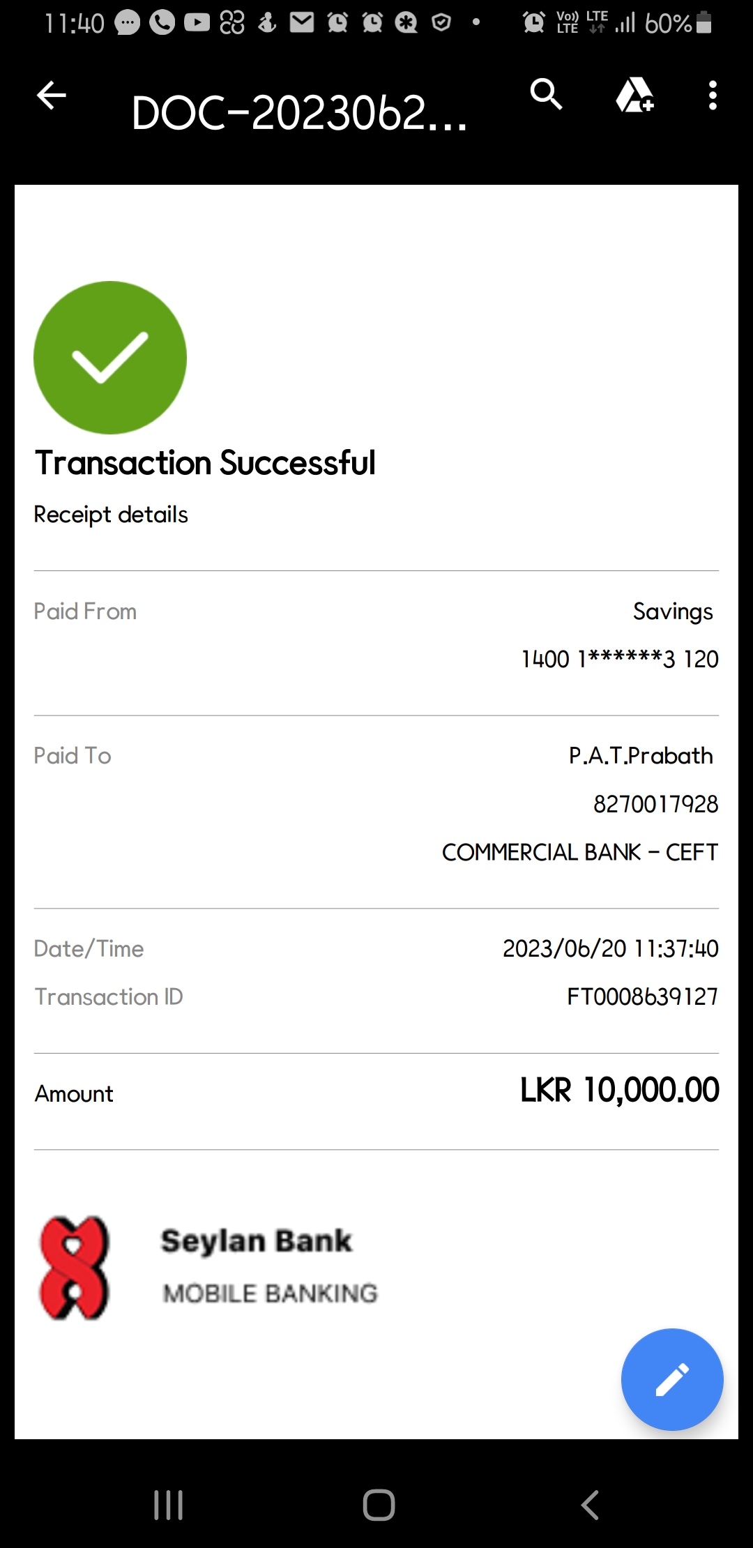The height and width of the screenshot is (1548, 753).
Task: Tap the blue pencil edit button
Action: pos(672,1379)
